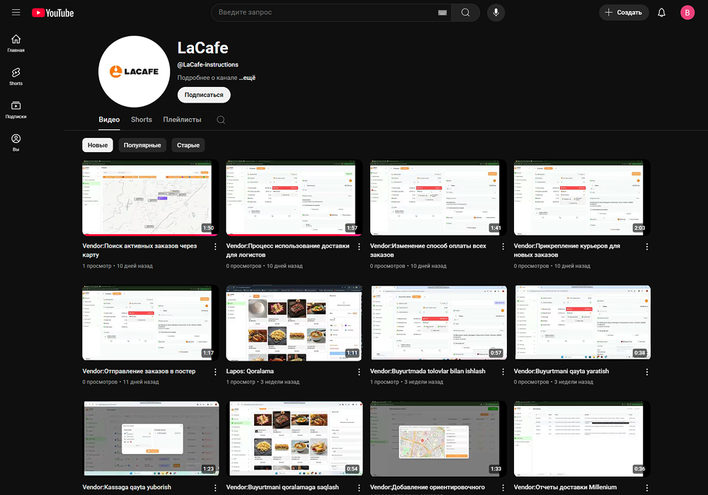The width and height of the screenshot is (708, 495).
Task: Open options for Buyurtmani qoralamaga saqlash
Action: (x=359, y=488)
